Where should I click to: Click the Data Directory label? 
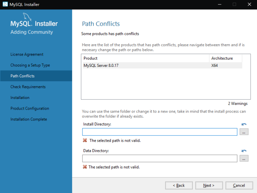(x=96, y=151)
